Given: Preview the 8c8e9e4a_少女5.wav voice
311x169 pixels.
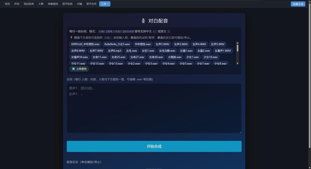Looking at the screenshot, I should (x=117, y=44).
